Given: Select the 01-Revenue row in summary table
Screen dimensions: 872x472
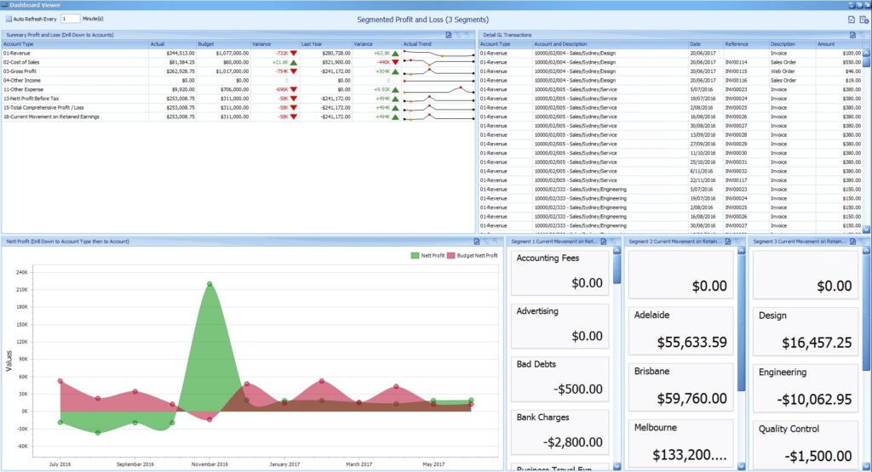Looking at the screenshot, I should pyautogui.click(x=238, y=54).
